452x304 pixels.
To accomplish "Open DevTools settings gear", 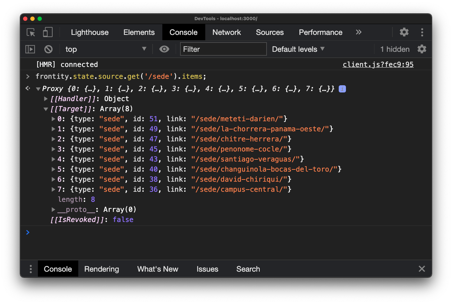I will point(404,32).
